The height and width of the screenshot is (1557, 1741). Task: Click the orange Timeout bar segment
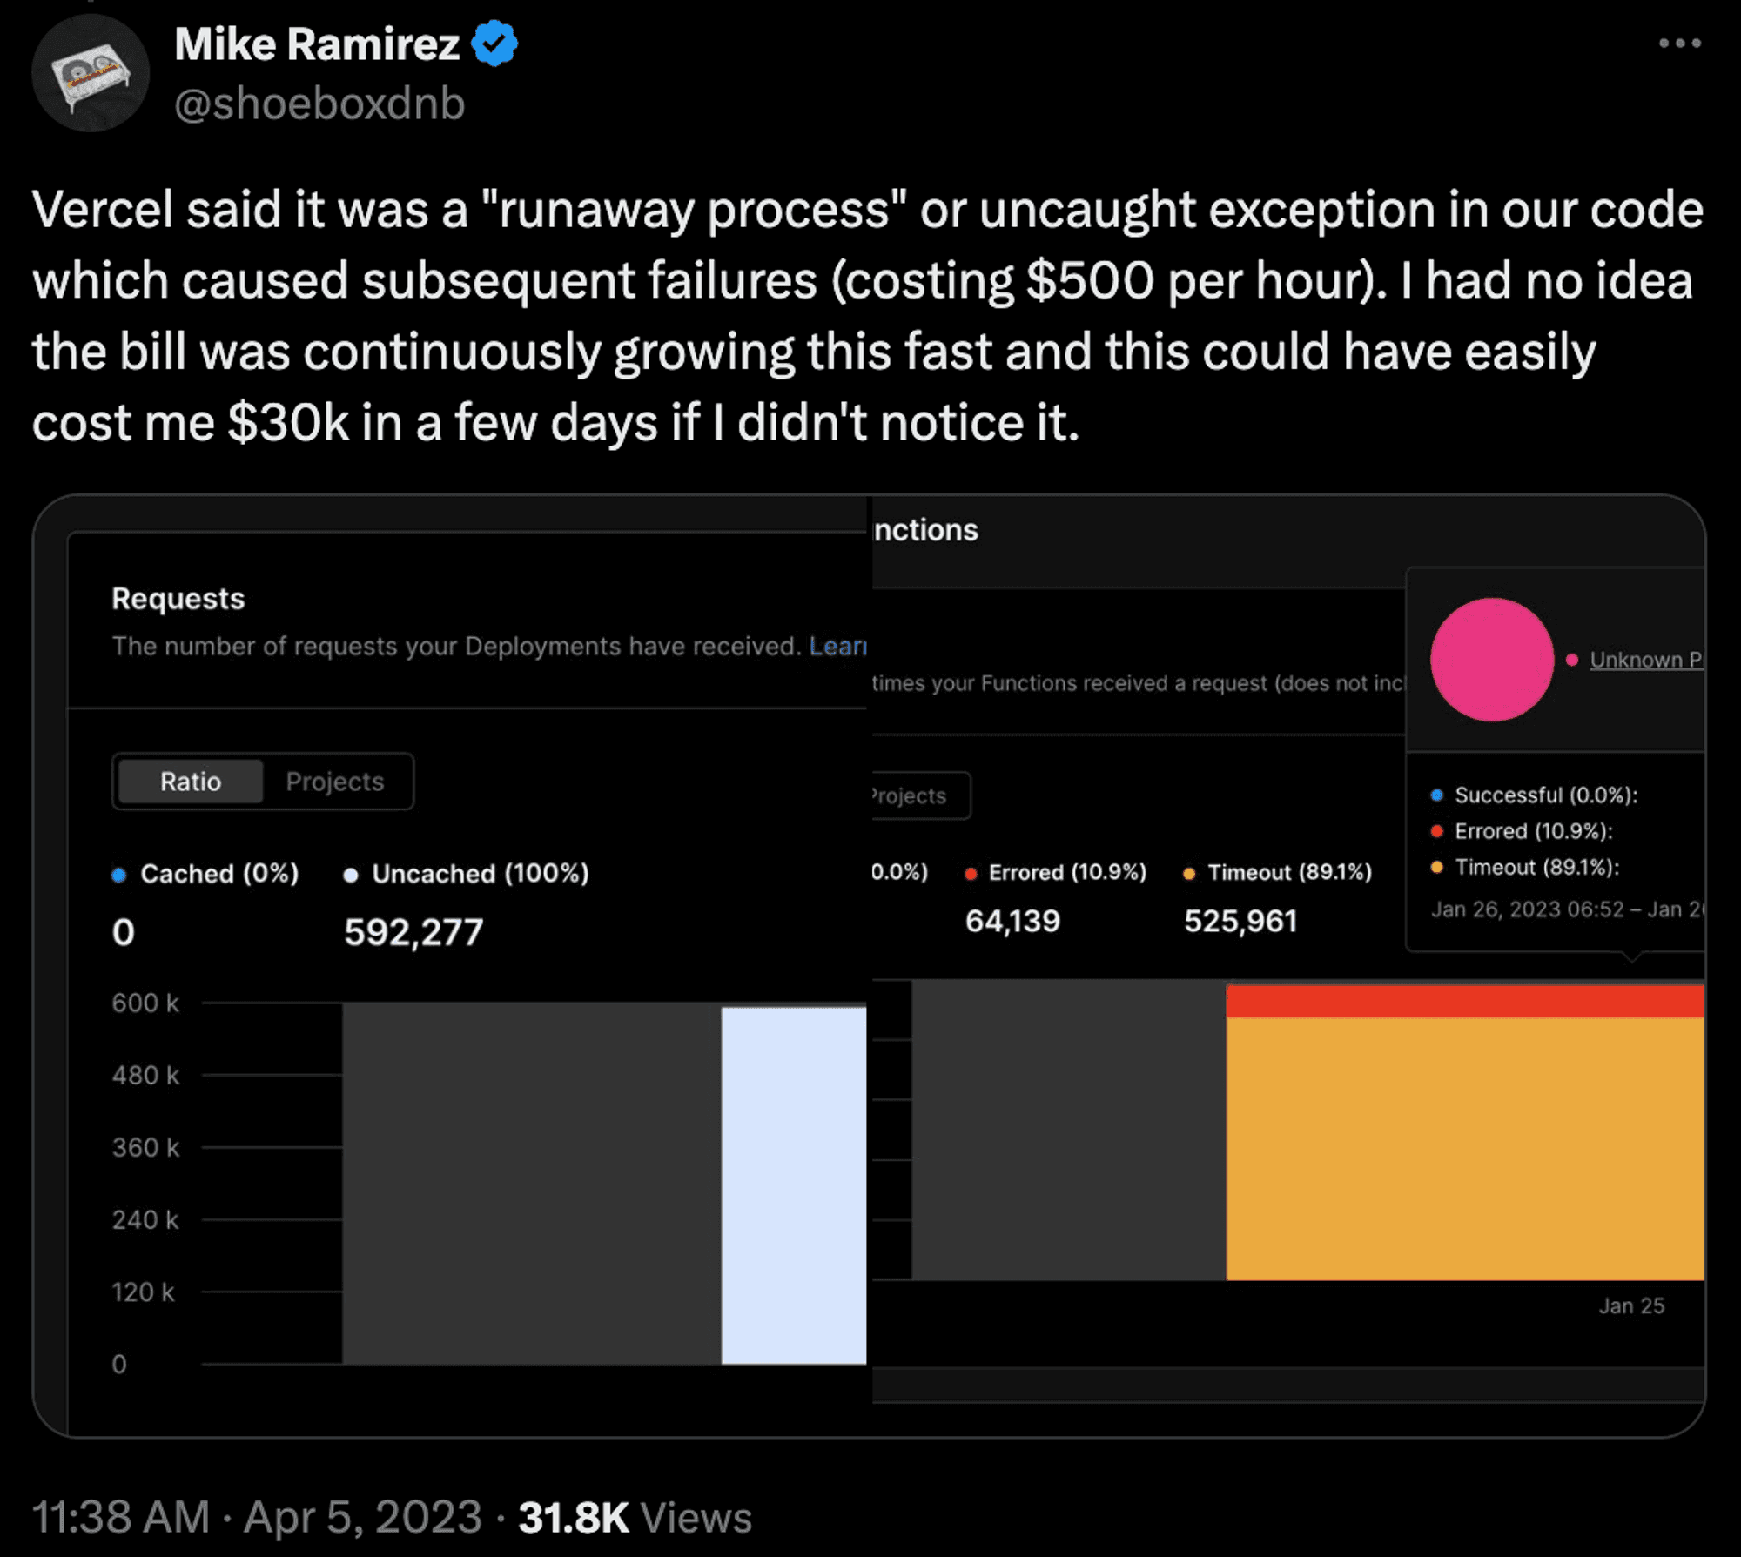pos(1465,1149)
